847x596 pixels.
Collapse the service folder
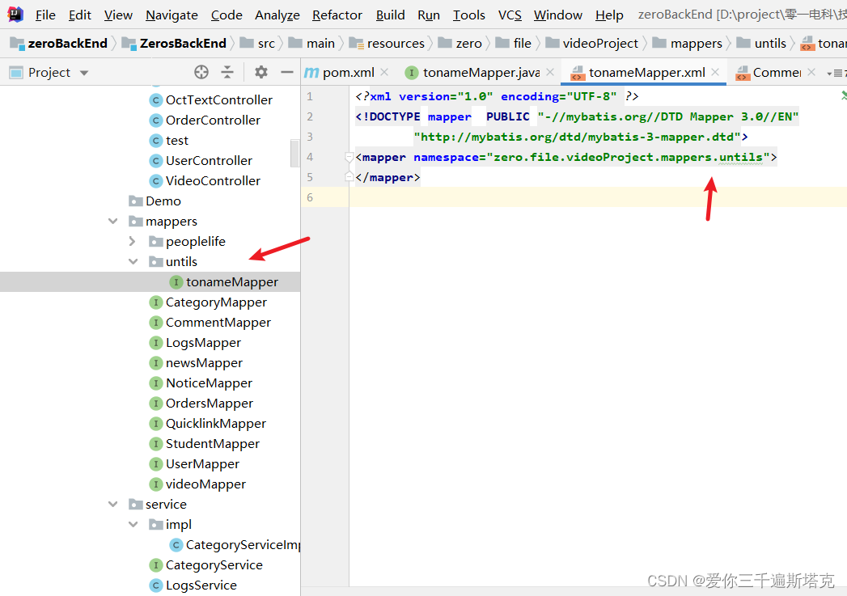point(112,504)
